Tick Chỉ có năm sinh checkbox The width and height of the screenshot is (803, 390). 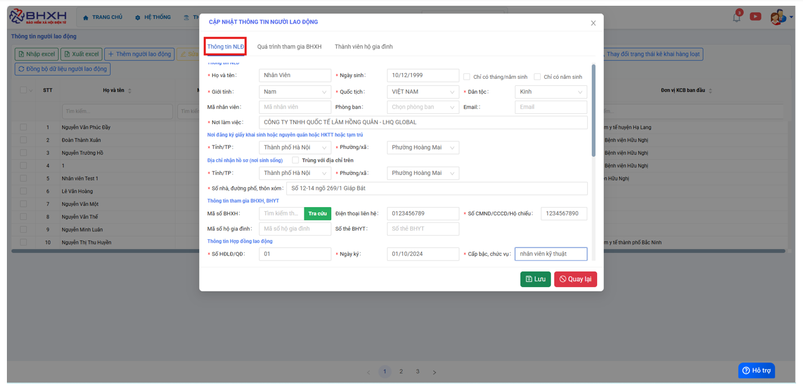pyautogui.click(x=537, y=77)
